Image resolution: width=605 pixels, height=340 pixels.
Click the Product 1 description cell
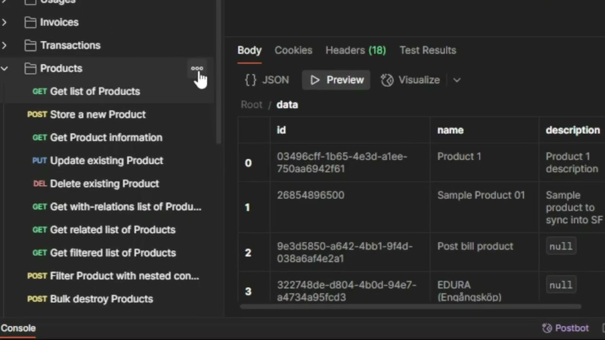(x=572, y=162)
